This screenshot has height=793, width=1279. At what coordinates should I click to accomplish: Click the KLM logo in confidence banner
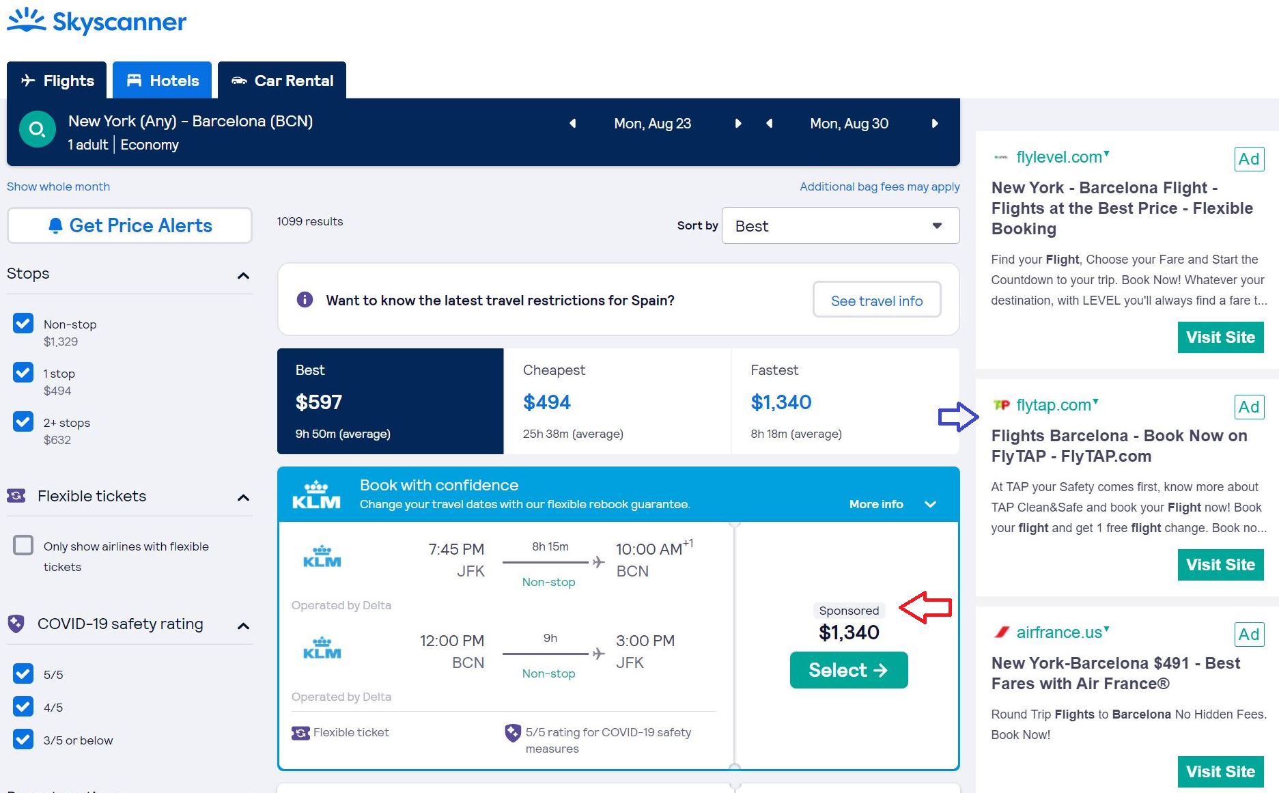pyautogui.click(x=316, y=495)
